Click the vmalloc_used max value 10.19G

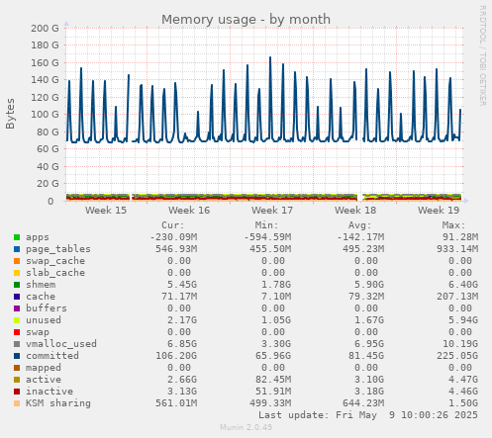[x=460, y=344]
